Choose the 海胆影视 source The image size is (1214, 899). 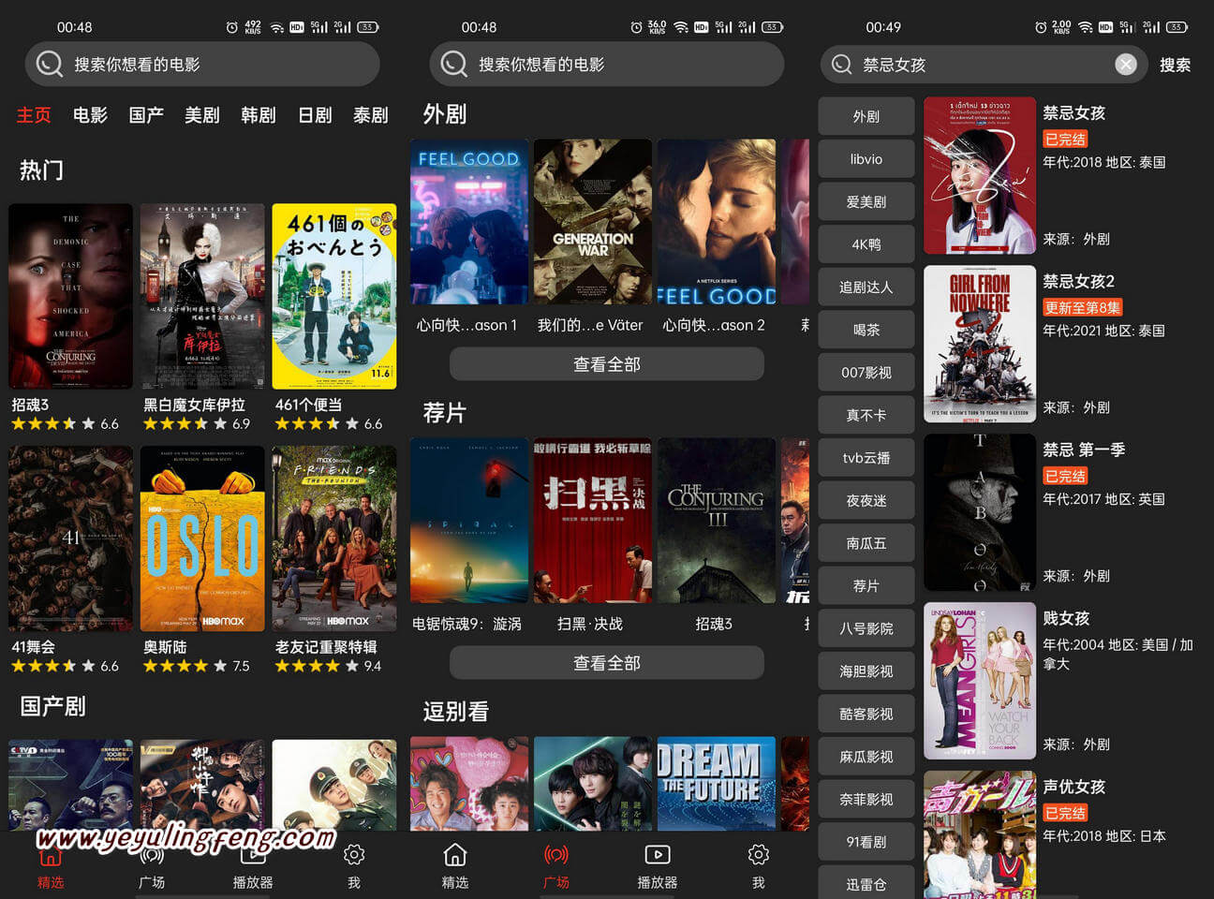tap(866, 671)
